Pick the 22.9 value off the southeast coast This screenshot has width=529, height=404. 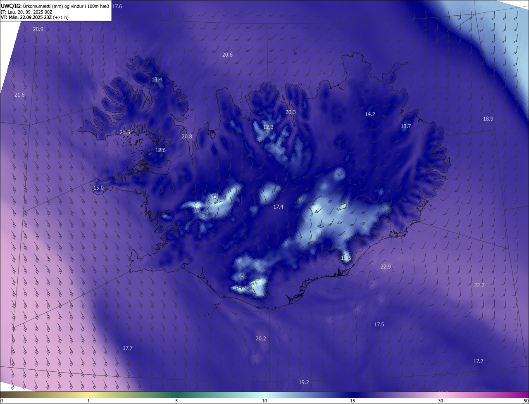[386, 266]
